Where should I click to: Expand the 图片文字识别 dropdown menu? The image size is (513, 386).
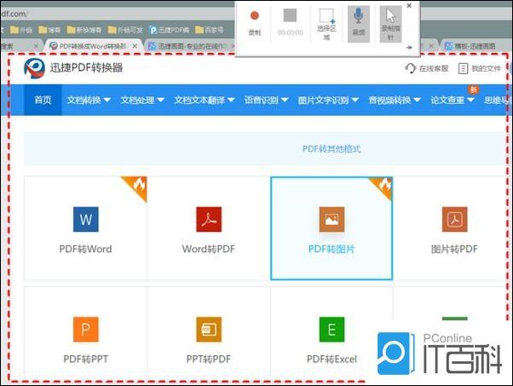pyautogui.click(x=328, y=100)
